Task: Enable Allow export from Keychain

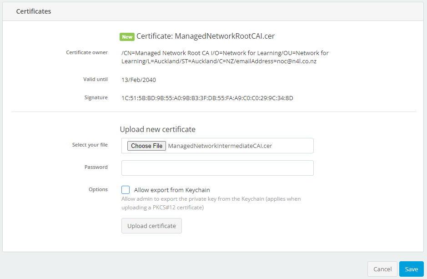Action: (125, 190)
